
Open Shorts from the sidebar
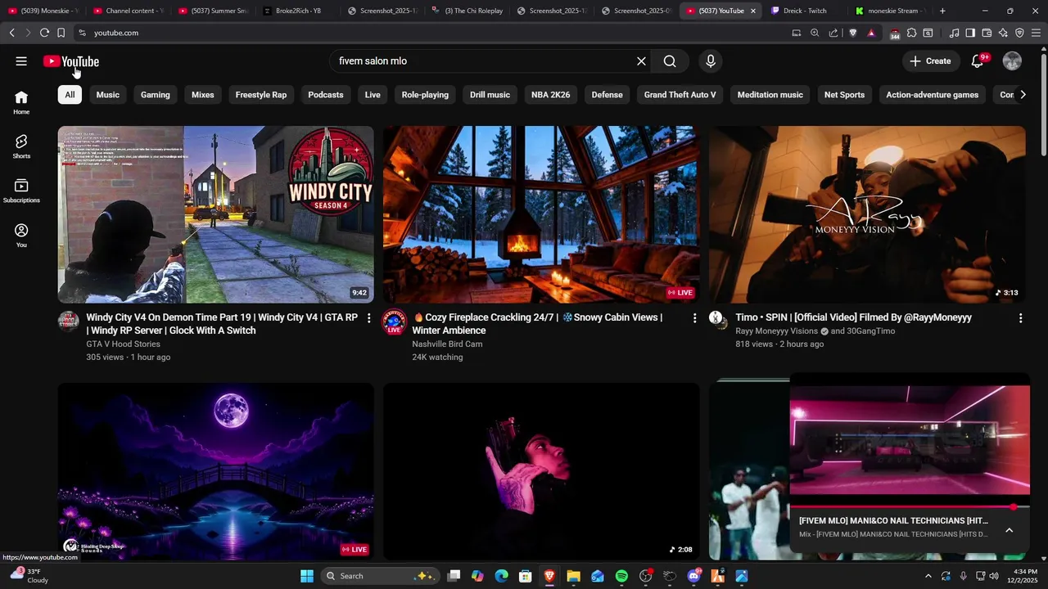tap(21, 146)
